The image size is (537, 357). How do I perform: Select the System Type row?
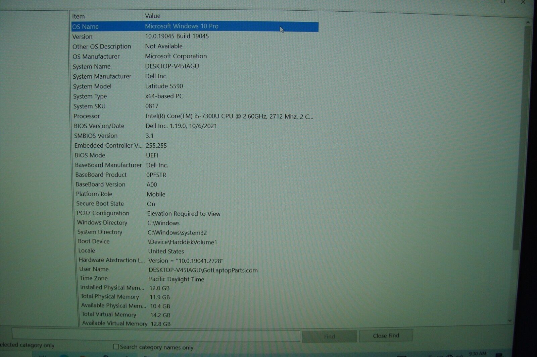click(195, 96)
